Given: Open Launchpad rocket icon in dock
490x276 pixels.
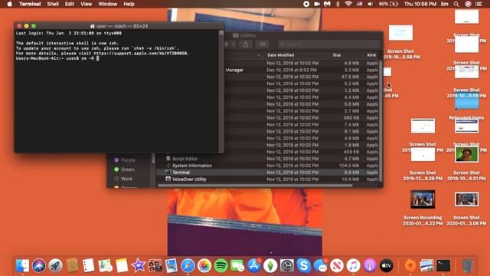Looking at the screenshot, I should tap(55, 266).
